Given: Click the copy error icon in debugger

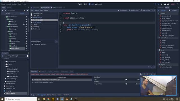Looking at the screenshot, I should [141, 74].
